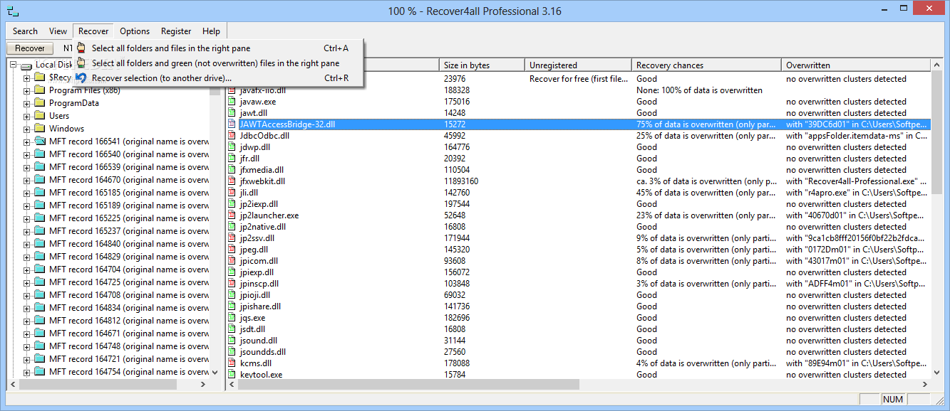Click the red file icon next to JdbcOdbc.dll
The width and height of the screenshot is (950, 411).
coord(232,136)
